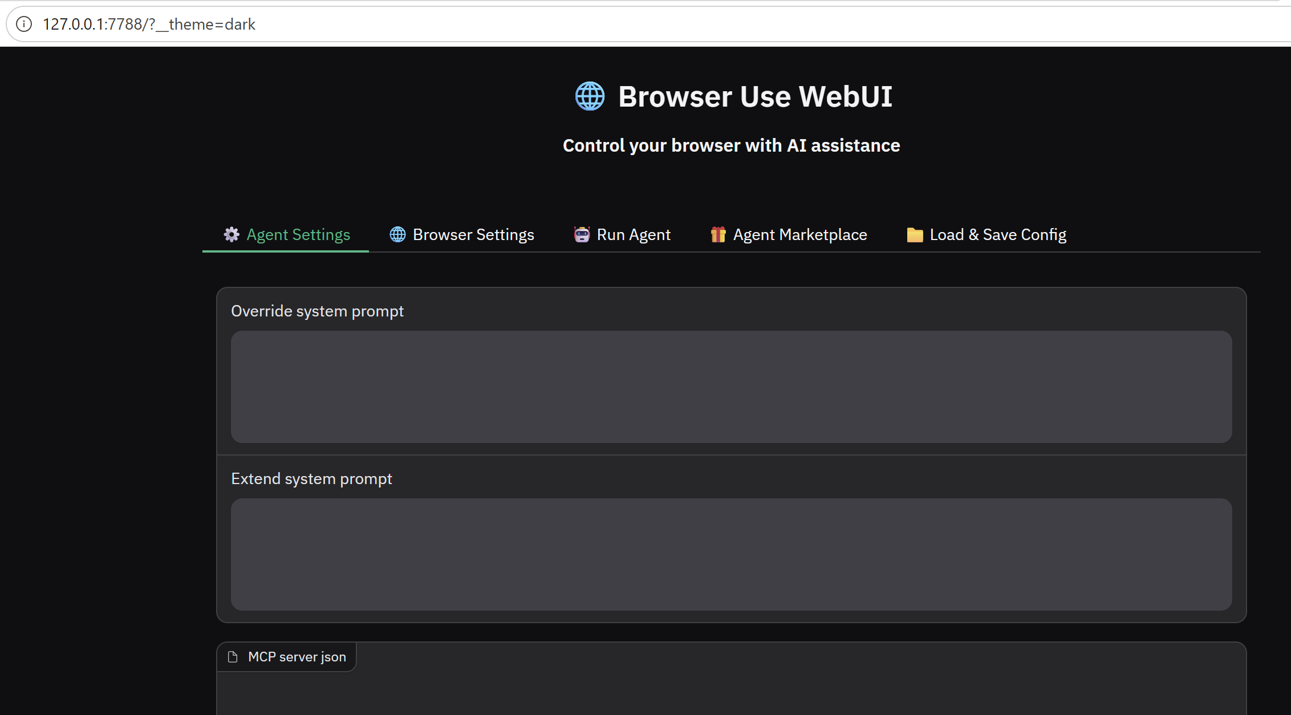Screen dimensions: 1291x715
Task: Click the globe logo beside Browser Use WebUI
Action: coord(590,96)
